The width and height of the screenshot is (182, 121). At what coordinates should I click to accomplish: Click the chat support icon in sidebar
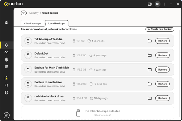point(6,115)
